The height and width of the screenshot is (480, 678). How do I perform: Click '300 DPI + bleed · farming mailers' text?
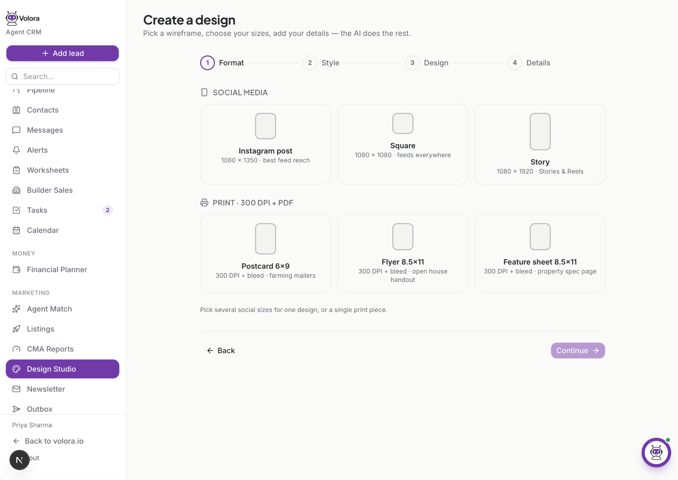(266, 276)
